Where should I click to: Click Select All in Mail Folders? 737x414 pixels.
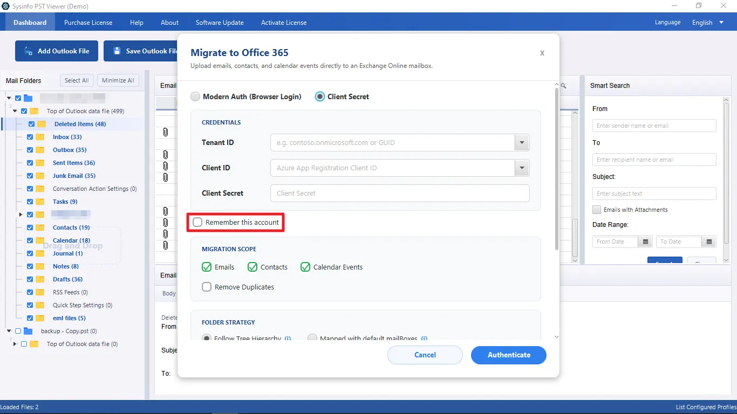click(x=77, y=80)
